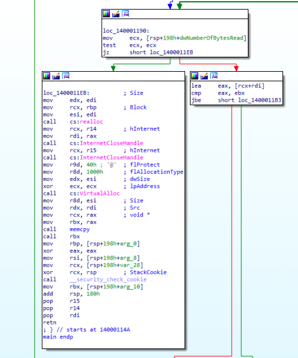
Task: Click edit pencil icon in lea eax node
Action: (x=204, y=76)
